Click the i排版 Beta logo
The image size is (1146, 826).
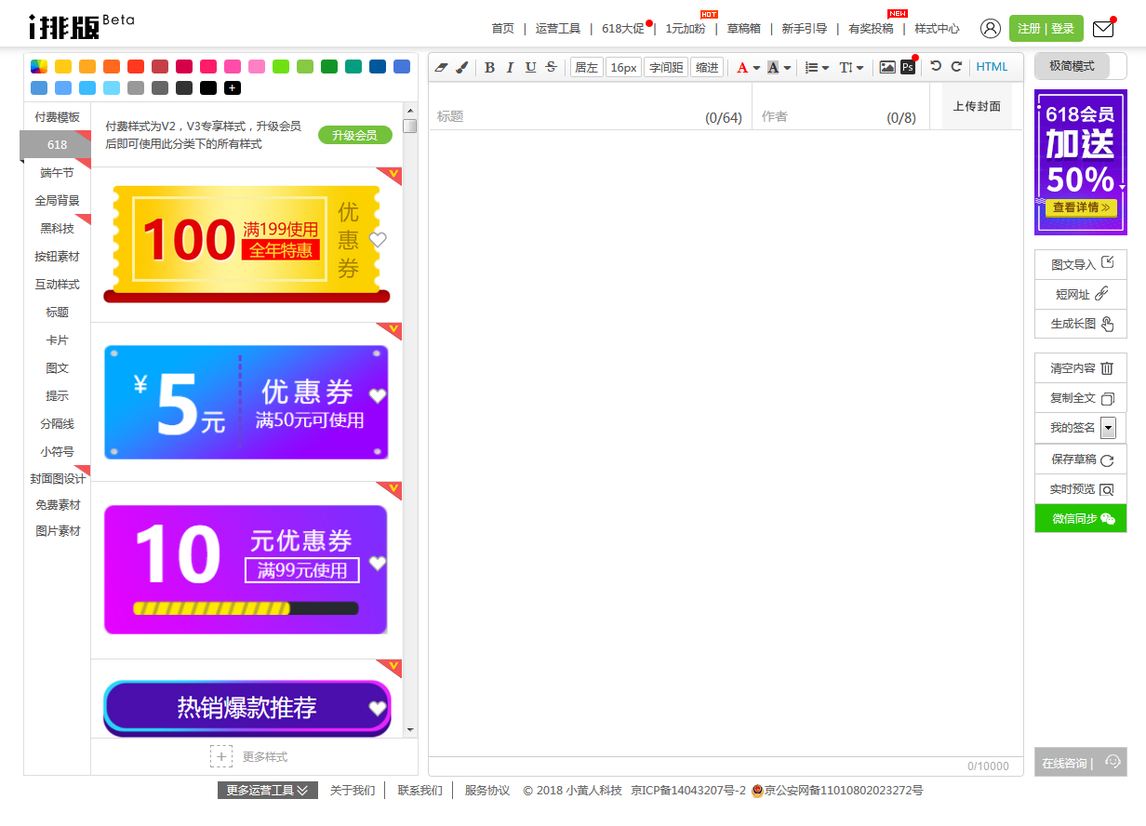[80, 25]
